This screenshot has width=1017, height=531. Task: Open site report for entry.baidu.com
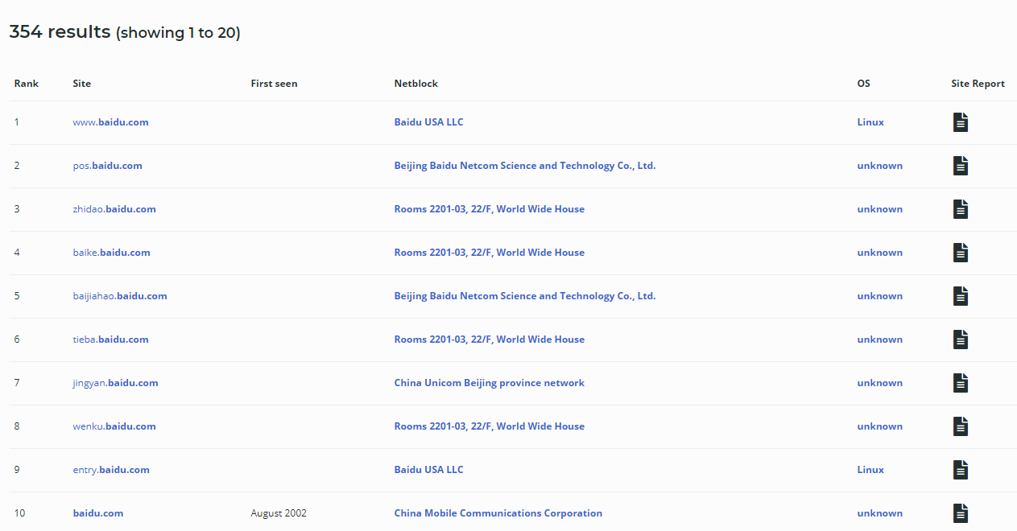[x=961, y=470]
